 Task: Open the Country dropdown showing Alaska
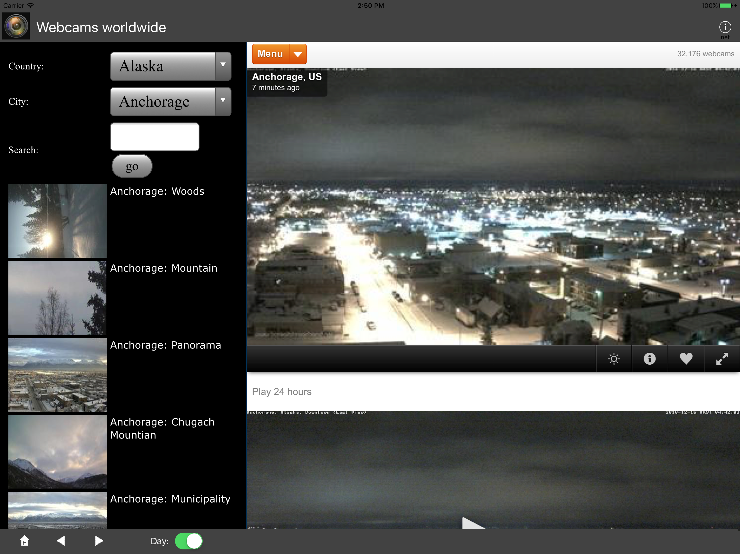click(x=171, y=66)
